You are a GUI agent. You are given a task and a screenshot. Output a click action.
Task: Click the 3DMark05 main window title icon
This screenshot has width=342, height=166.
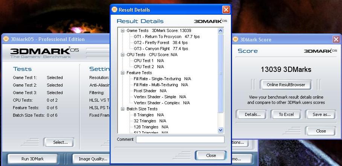click(6, 39)
